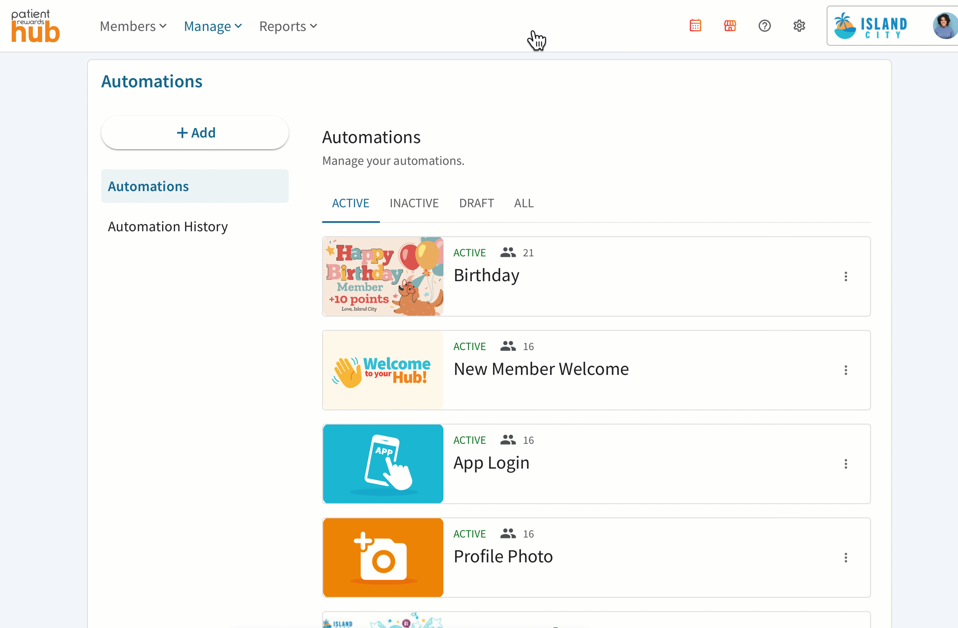The width and height of the screenshot is (958, 628).
Task: Click the Happy Birthday thumbnail image
Action: [383, 276]
